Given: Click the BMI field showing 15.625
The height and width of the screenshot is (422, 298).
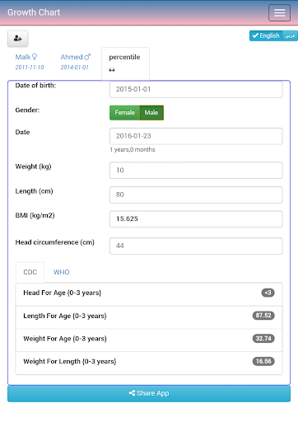Looking at the screenshot, I should (x=196, y=219).
